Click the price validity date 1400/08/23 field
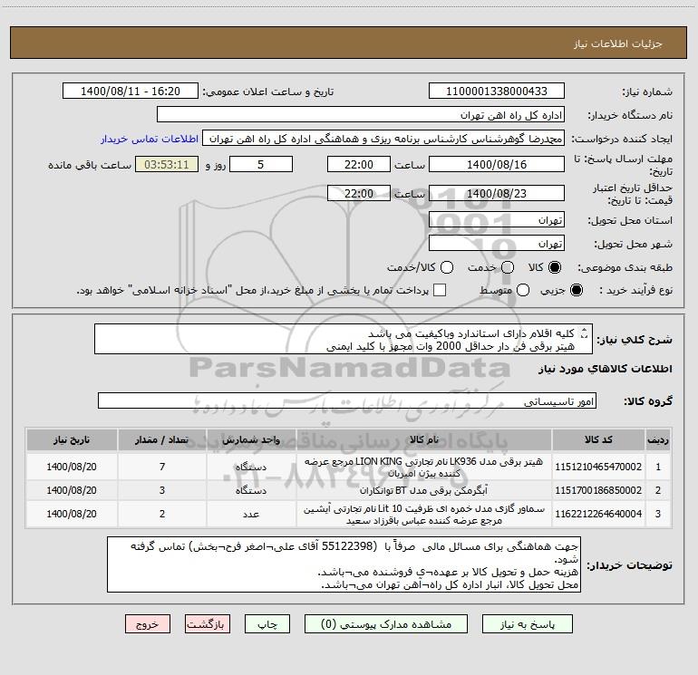698x675 pixels. (497, 193)
